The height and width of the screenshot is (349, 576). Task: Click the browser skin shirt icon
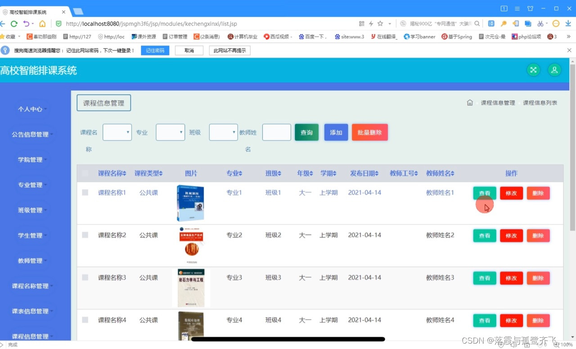pos(530,9)
